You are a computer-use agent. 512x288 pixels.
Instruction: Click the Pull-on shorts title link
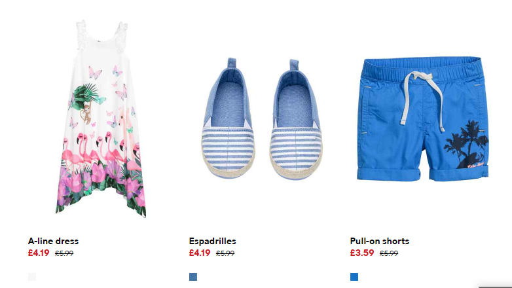[x=380, y=241]
